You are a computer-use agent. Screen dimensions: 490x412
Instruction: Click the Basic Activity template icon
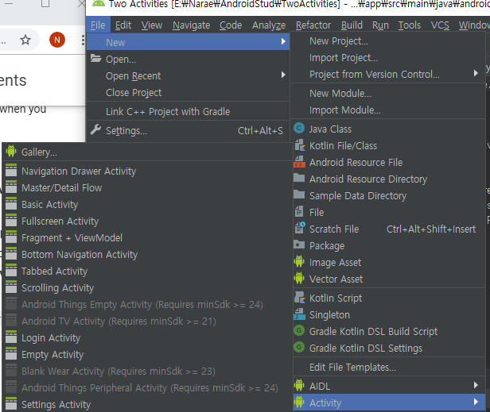(11, 204)
